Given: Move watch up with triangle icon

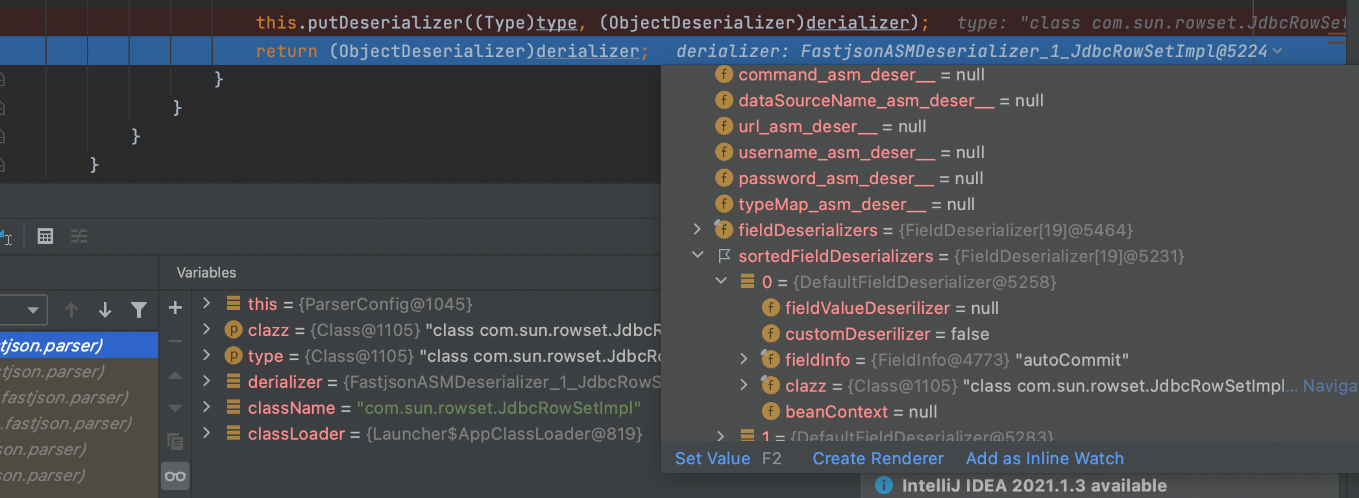Looking at the screenshot, I should coord(175,375).
